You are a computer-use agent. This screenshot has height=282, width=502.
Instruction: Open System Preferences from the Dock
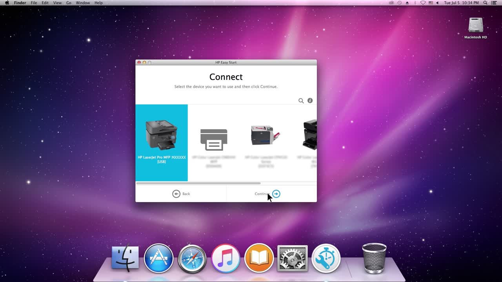pyautogui.click(x=292, y=258)
